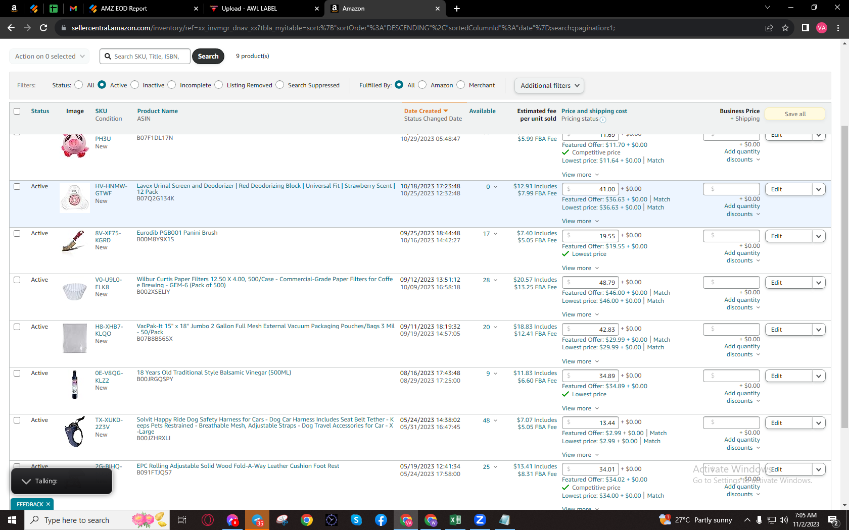Click the Balsamic Vinegar bottle thumbnail
The width and height of the screenshot is (849, 530).
[75, 385]
